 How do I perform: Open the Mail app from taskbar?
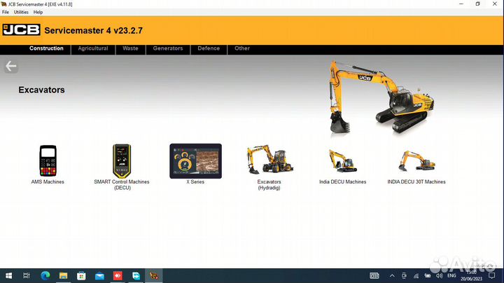(x=99, y=275)
